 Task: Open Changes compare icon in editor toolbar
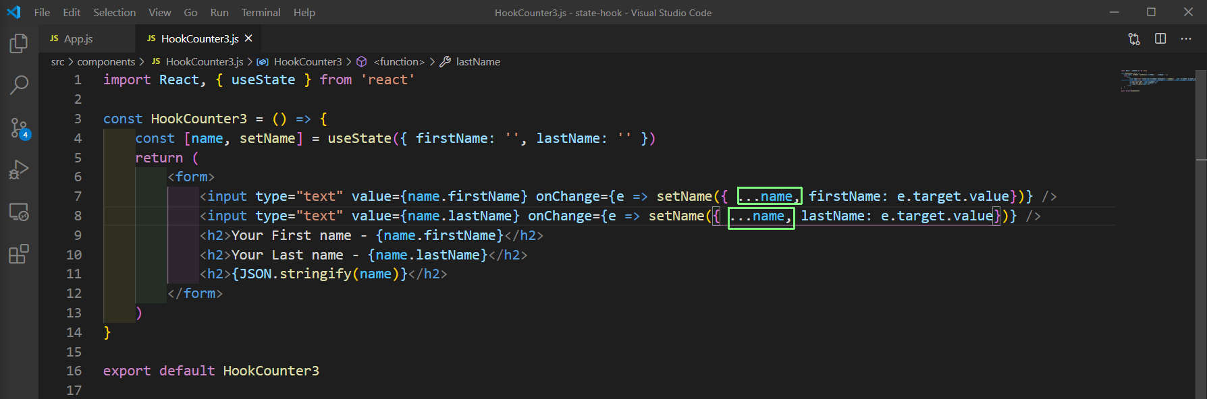click(x=1134, y=39)
